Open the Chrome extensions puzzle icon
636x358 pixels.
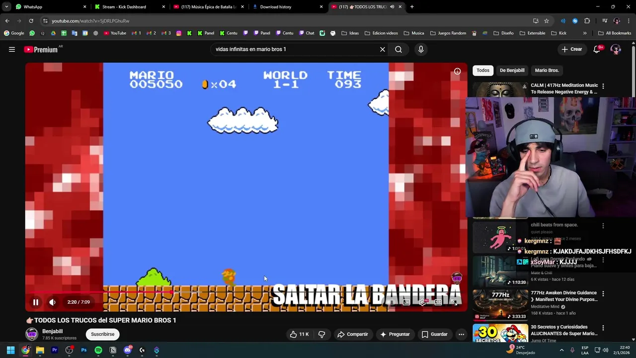[587, 21]
